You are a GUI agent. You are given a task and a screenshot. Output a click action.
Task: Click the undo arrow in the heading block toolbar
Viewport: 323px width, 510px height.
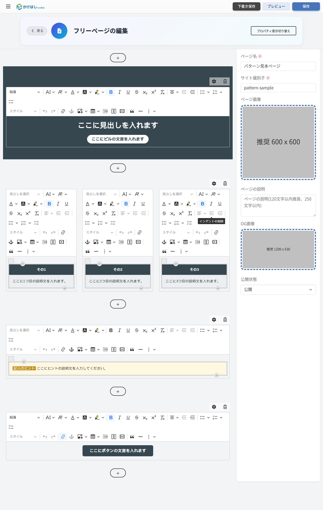[x=45, y=111]
